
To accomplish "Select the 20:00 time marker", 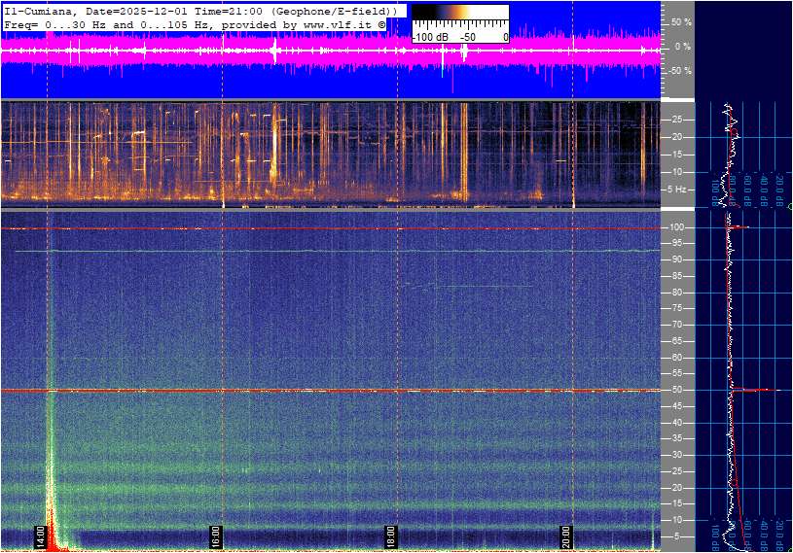I will pos(565,536).
